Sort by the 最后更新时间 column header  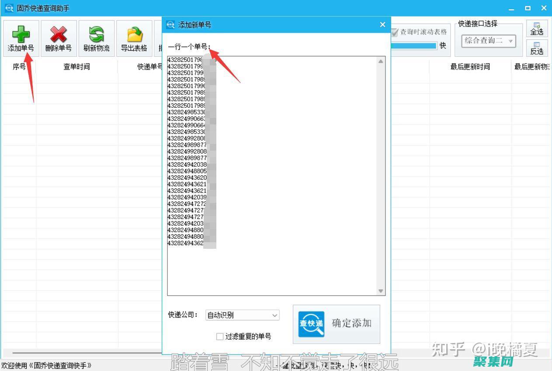(470, 67)
